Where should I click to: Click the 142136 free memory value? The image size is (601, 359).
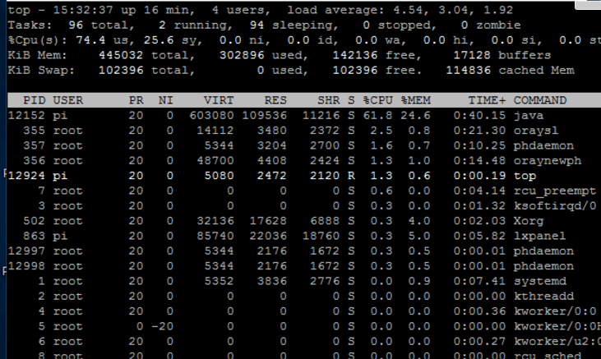(x=355, y=55)
